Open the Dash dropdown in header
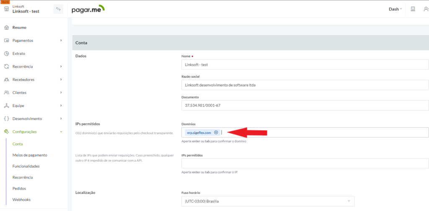Screen dimensions: 429x211 click(395, 9)
